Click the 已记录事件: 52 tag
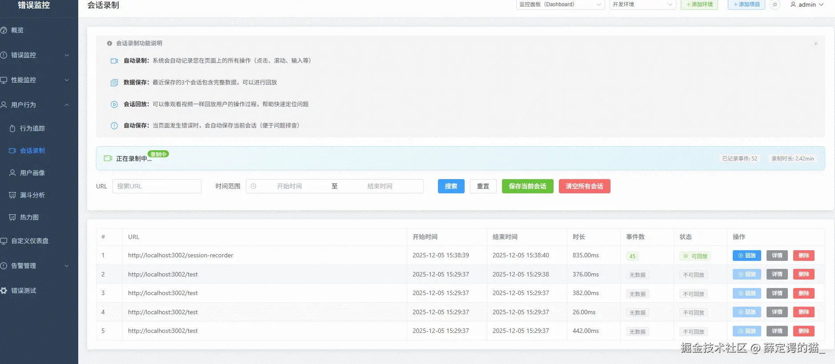This screenshot has height=364, width=835. pyautogui.click(x=739, y=159)
